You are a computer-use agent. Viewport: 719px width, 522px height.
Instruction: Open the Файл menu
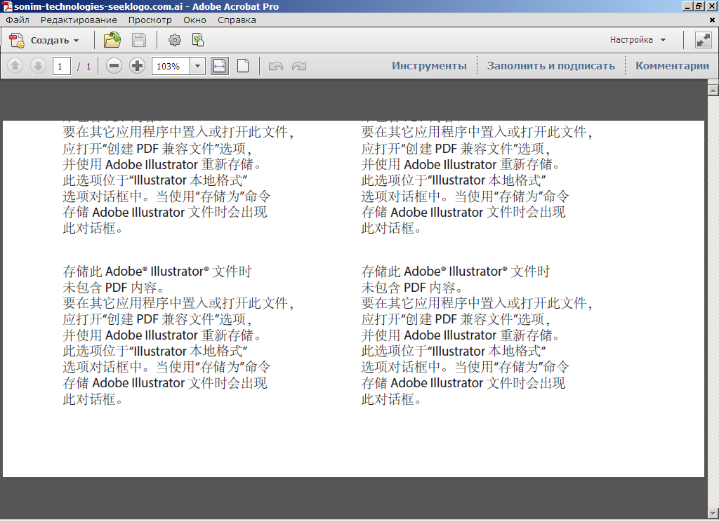(18, 20)
